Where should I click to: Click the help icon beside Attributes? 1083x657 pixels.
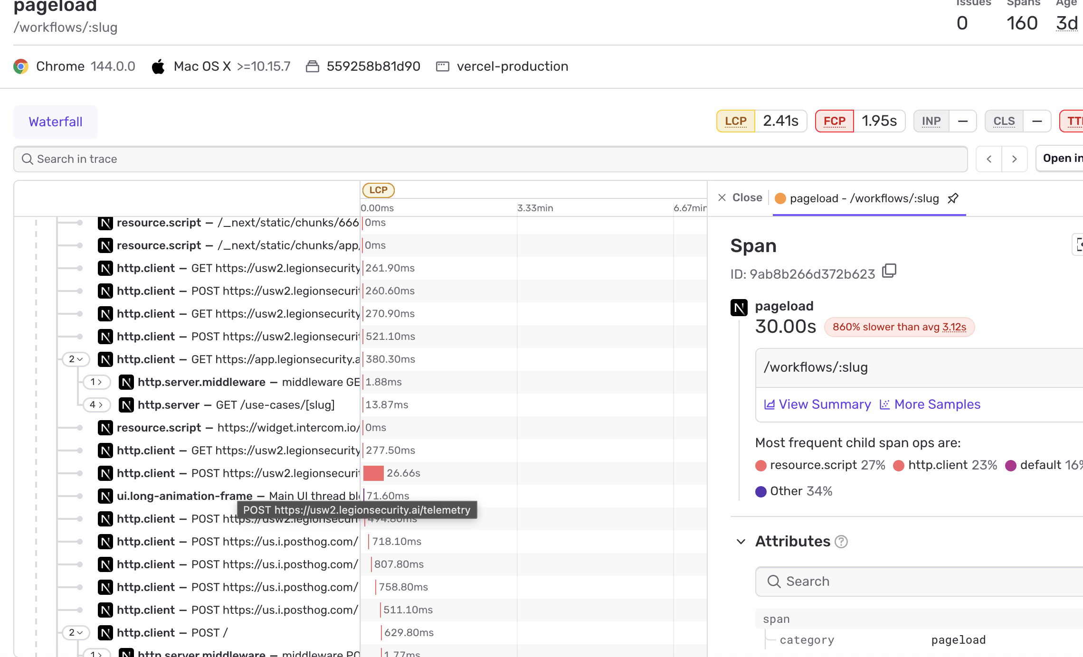point(841,542)
